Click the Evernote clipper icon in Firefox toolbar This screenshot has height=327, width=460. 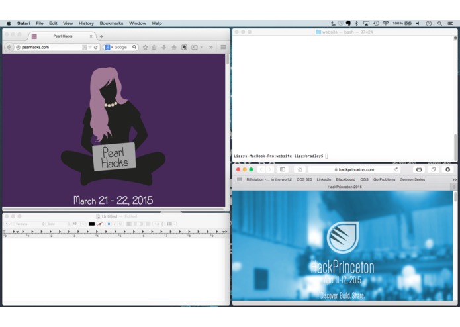coord(184,47)
